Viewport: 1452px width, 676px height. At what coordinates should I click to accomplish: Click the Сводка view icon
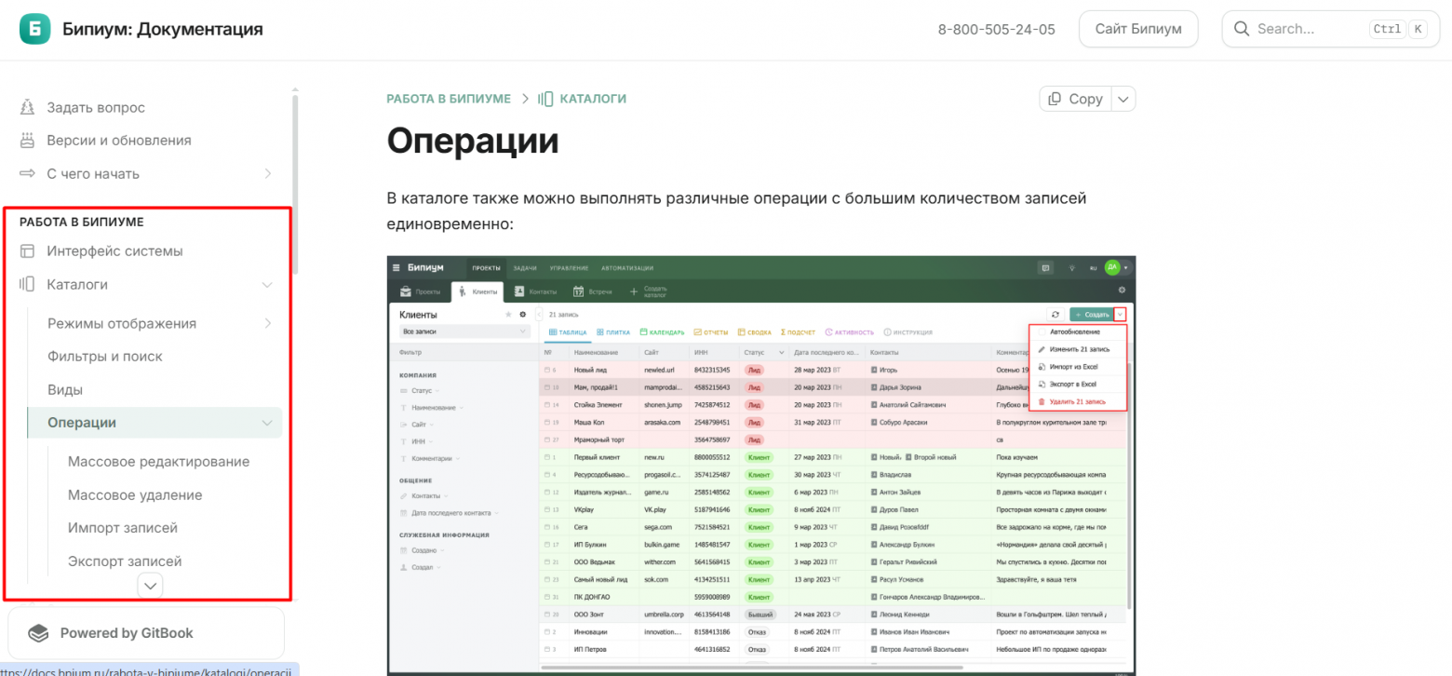[740, 331]
